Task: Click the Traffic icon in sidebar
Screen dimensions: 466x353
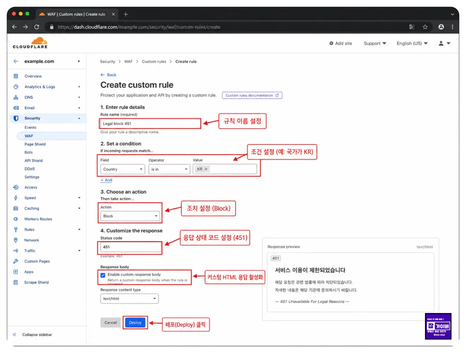Action: pyautogui.click(x=16, y=251)
